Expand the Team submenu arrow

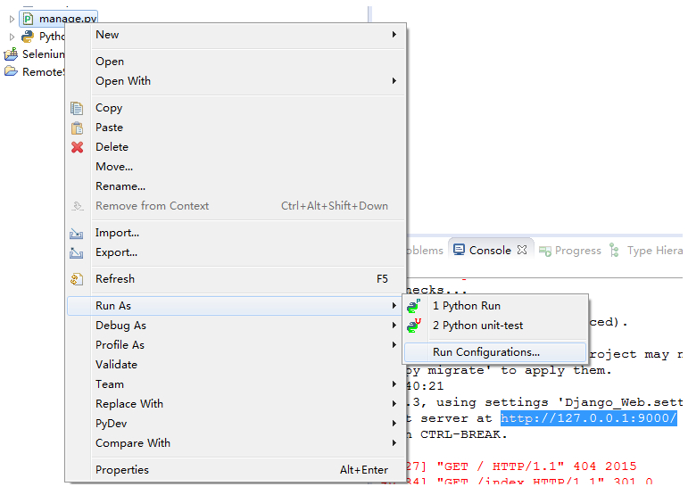pos(394,384)
